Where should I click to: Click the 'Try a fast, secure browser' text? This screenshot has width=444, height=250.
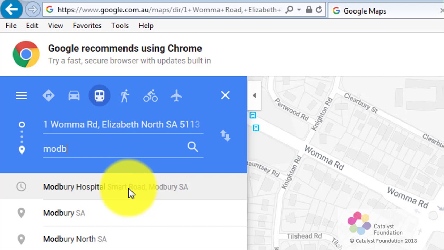(129, 60)
